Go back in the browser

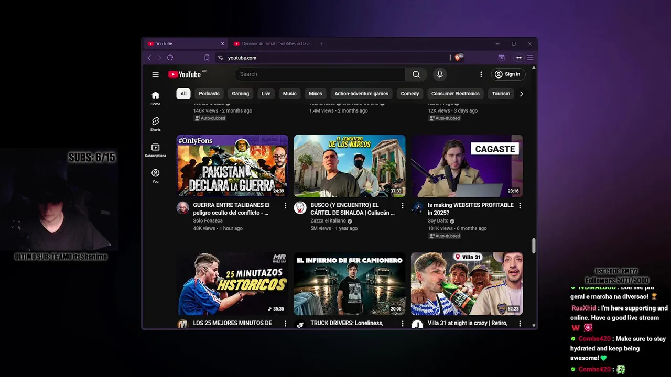(x=149, y=58)
